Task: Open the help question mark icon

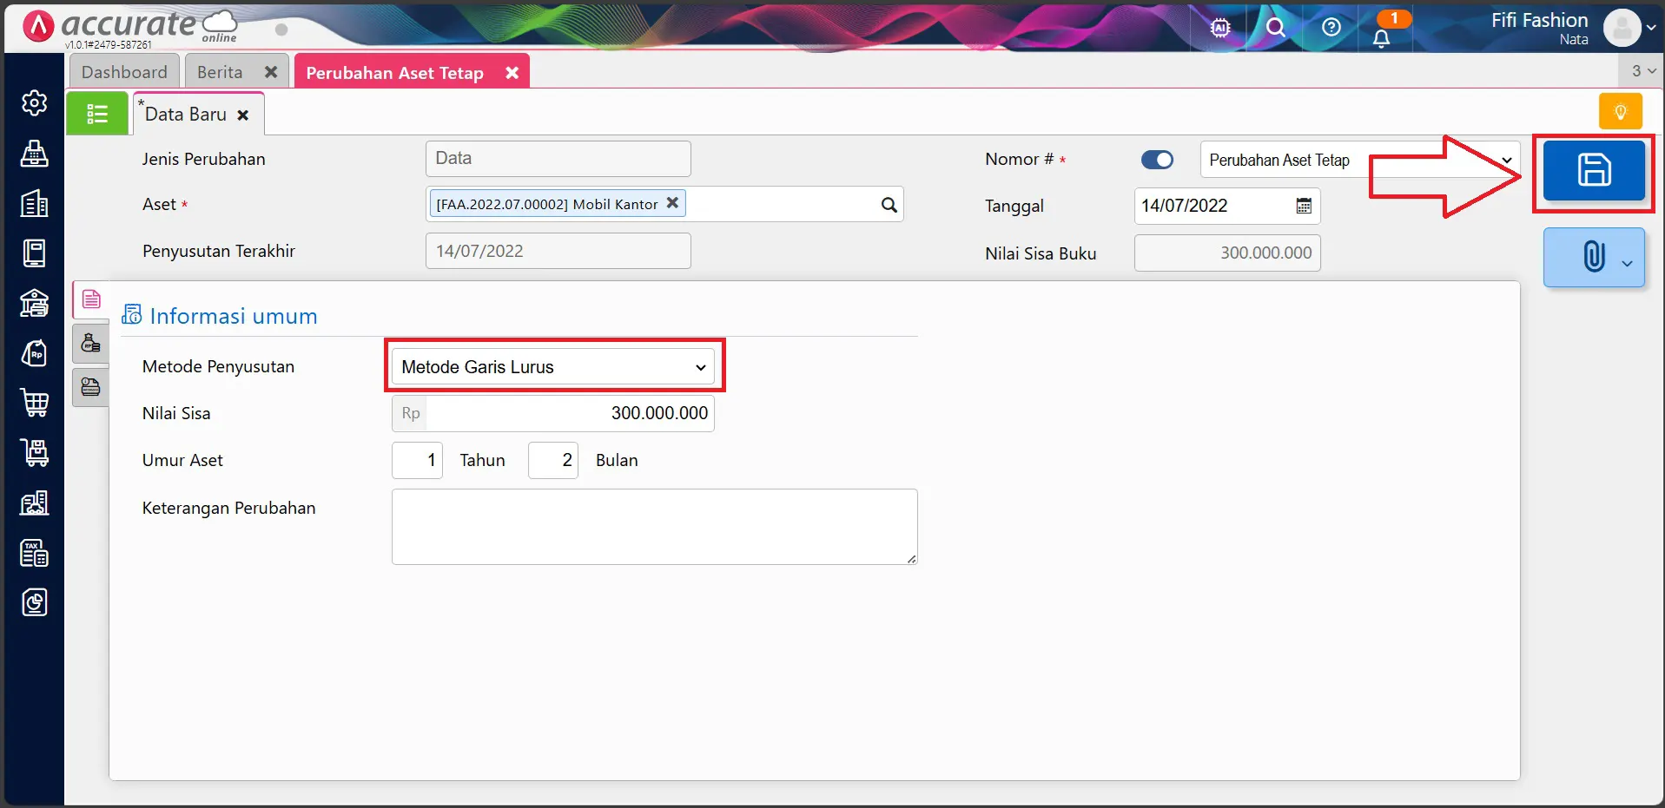Action: click(x=1331, y=28)
